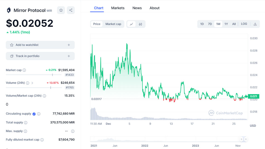Click verified badge beside Circulating supply
Screen dimensions: 265x149
(34, 114)
